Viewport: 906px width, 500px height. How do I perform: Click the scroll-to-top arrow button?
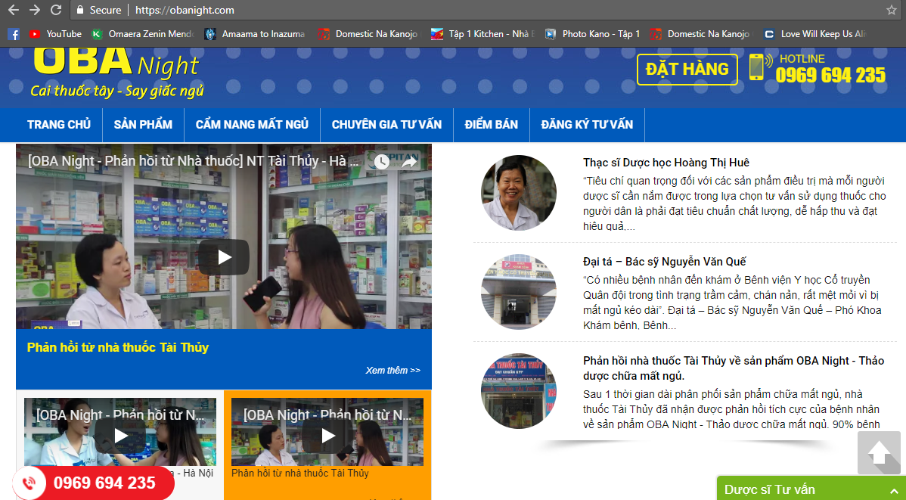click(879, 452)
